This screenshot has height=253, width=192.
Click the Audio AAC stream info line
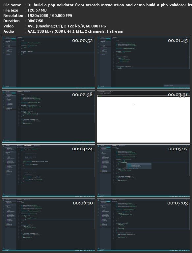pos(63,31)
